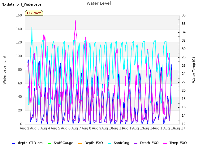Screen dimensions: 198x149
Task: Click the 18 right axis value
Action: [183, 99]
